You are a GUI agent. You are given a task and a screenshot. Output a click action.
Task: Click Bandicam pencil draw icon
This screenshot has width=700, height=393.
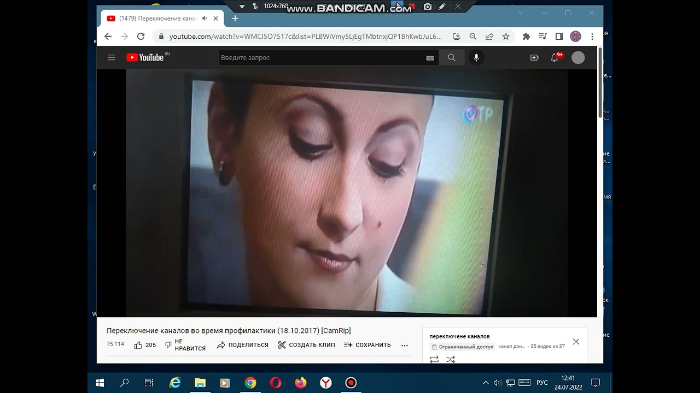click(442, 7)
